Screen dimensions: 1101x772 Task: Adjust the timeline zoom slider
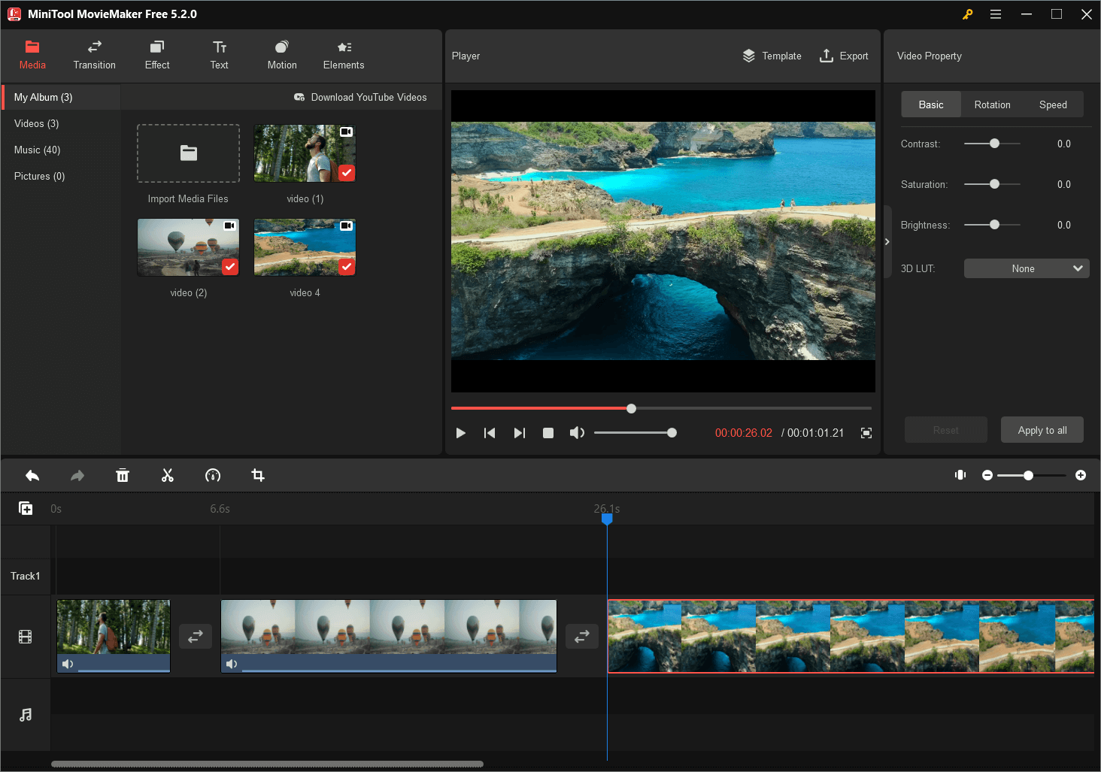point(1031,475)
